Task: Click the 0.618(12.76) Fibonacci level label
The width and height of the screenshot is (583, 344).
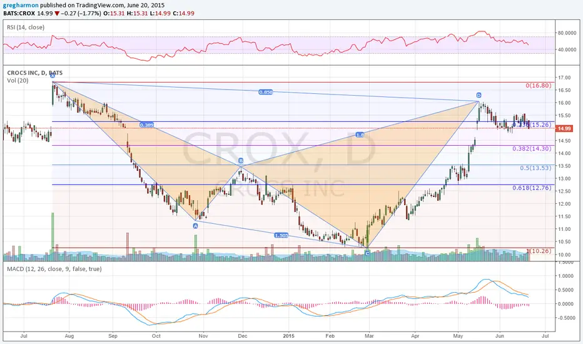Action: tap(532, 188)
